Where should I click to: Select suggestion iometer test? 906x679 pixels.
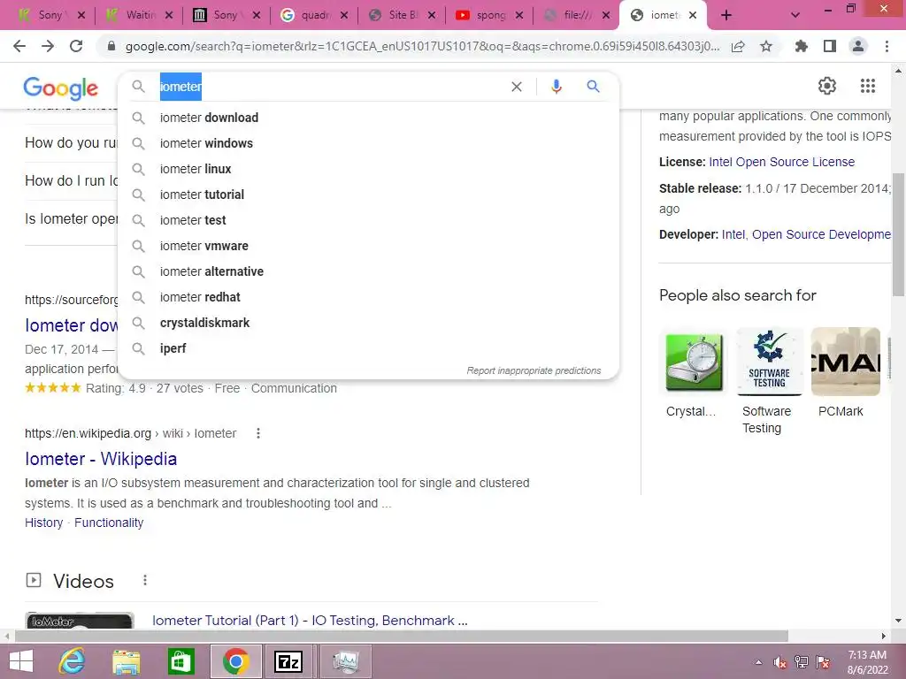point(369,220)
